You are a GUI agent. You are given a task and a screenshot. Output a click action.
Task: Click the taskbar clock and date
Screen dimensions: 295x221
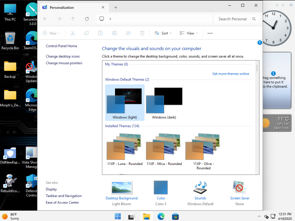pyautogui.click(x=285, y=216)
